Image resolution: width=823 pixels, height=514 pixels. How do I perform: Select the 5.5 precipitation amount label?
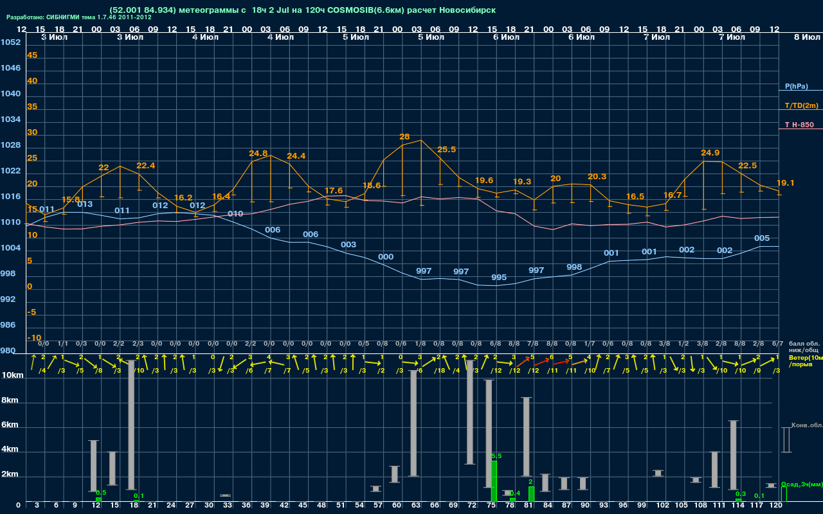(496, 456)
